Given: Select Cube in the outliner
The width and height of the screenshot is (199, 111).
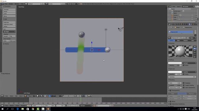Looking at the screenshot, I should (x=175, y=17).
